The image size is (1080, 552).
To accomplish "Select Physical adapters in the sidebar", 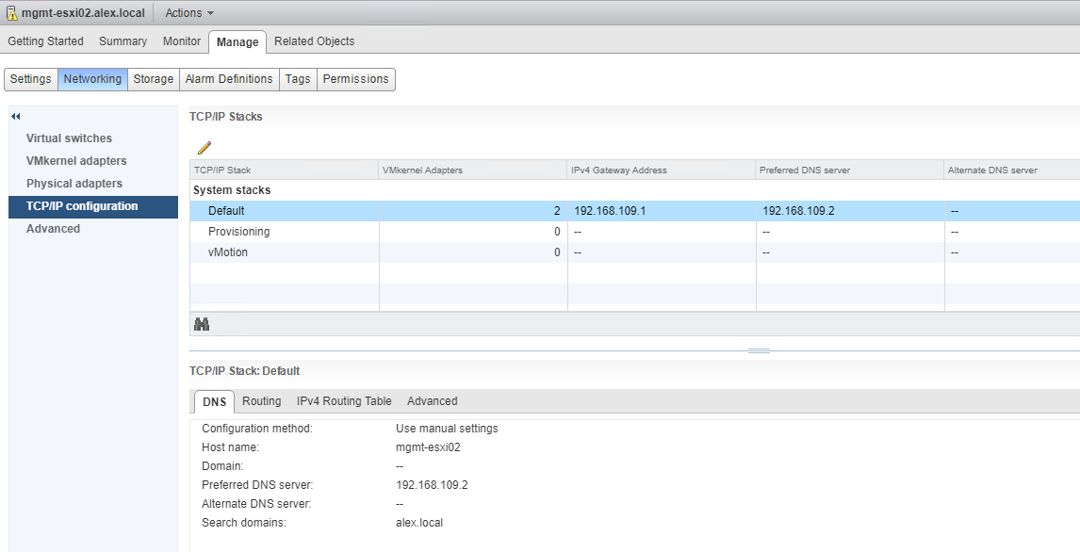I will pyautogui.click(x=74, y=184).
